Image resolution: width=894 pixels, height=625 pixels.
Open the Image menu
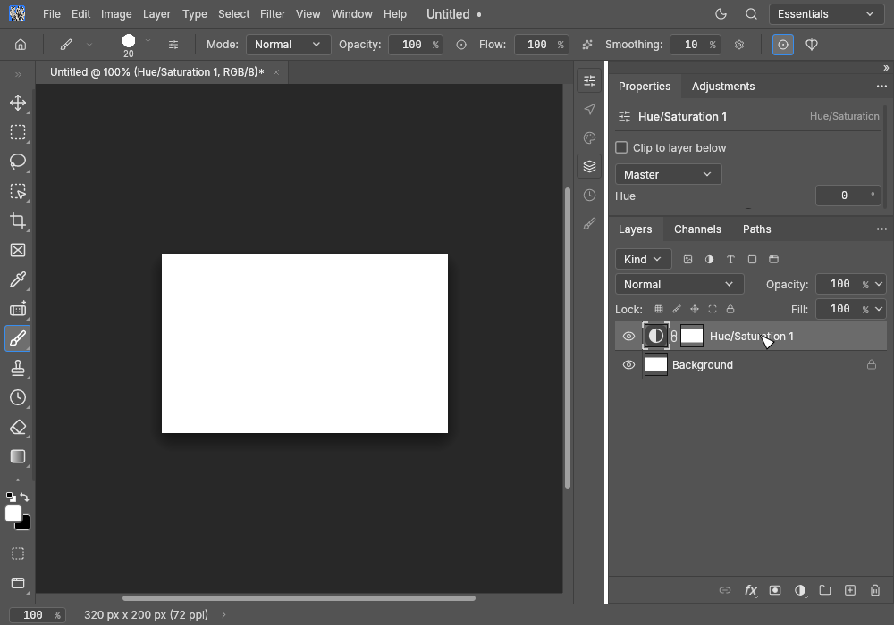(116, 14)
